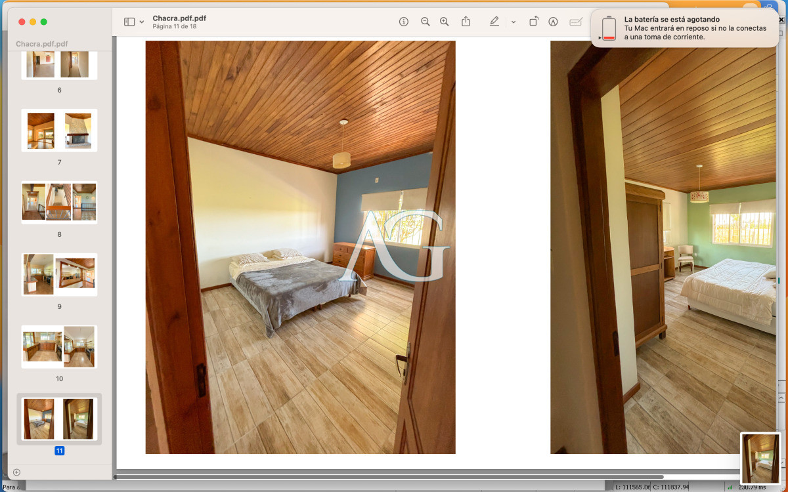Click the add page plus button in sidebar
788x492 pixels.
pos(17,472)
